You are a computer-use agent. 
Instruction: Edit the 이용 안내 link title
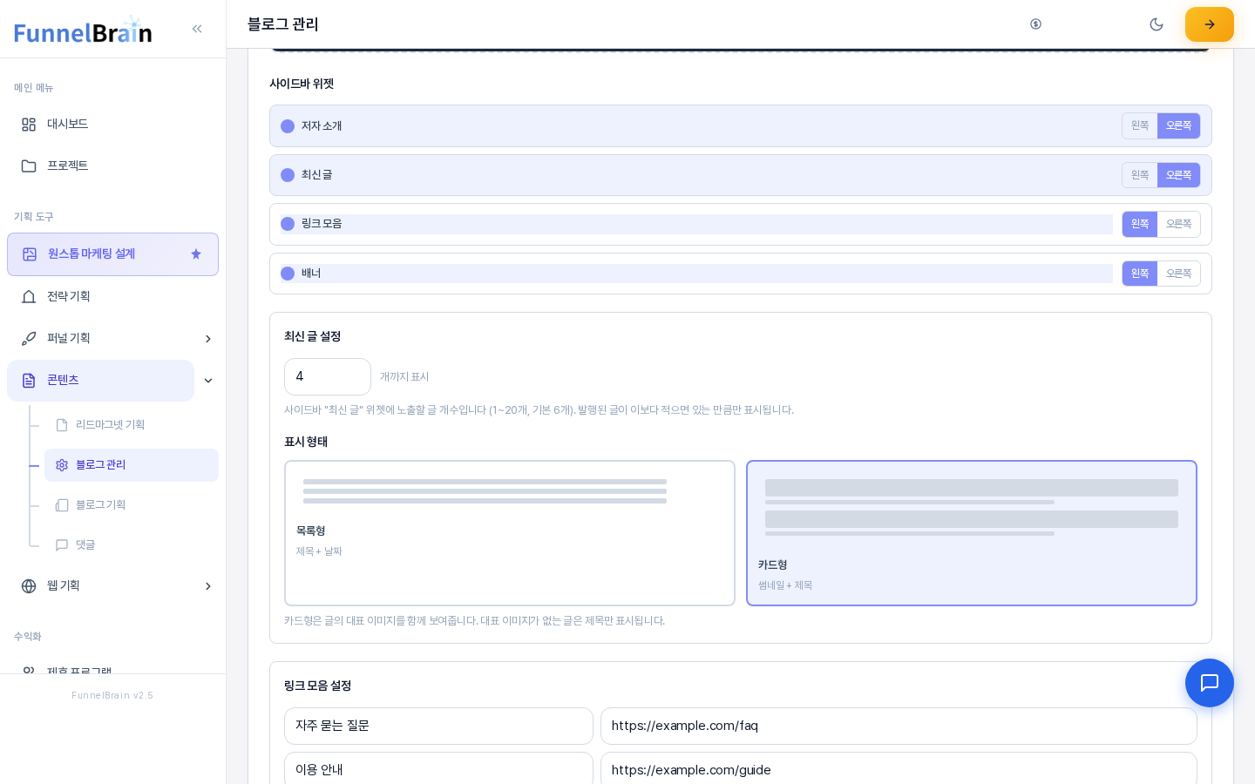click(x=438, y=770)
